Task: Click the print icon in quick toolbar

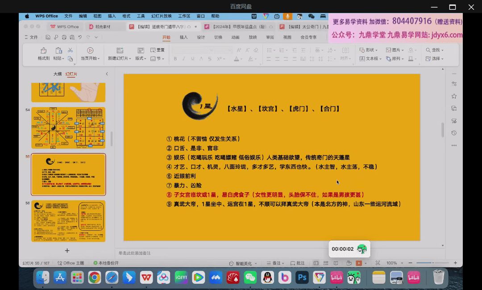Action: [64, 37]
